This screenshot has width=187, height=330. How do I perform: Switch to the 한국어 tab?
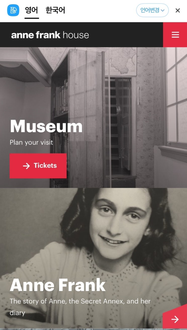click(x=55, y=10)
